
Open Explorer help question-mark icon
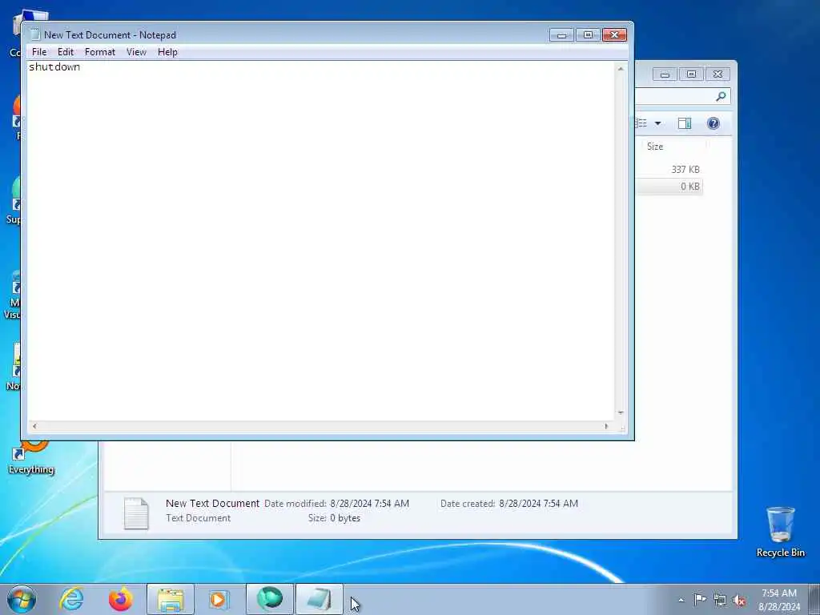(x=713, y=123)
